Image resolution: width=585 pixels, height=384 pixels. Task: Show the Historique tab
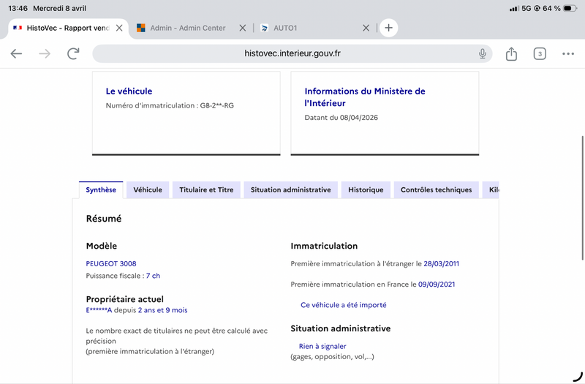(366, 190)
